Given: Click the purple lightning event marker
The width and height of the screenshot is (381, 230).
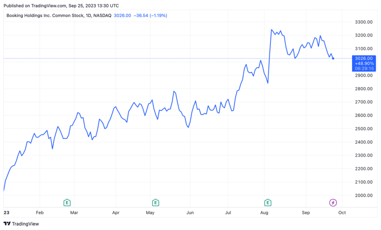Looking at the screenshot, I should [333, 202].
